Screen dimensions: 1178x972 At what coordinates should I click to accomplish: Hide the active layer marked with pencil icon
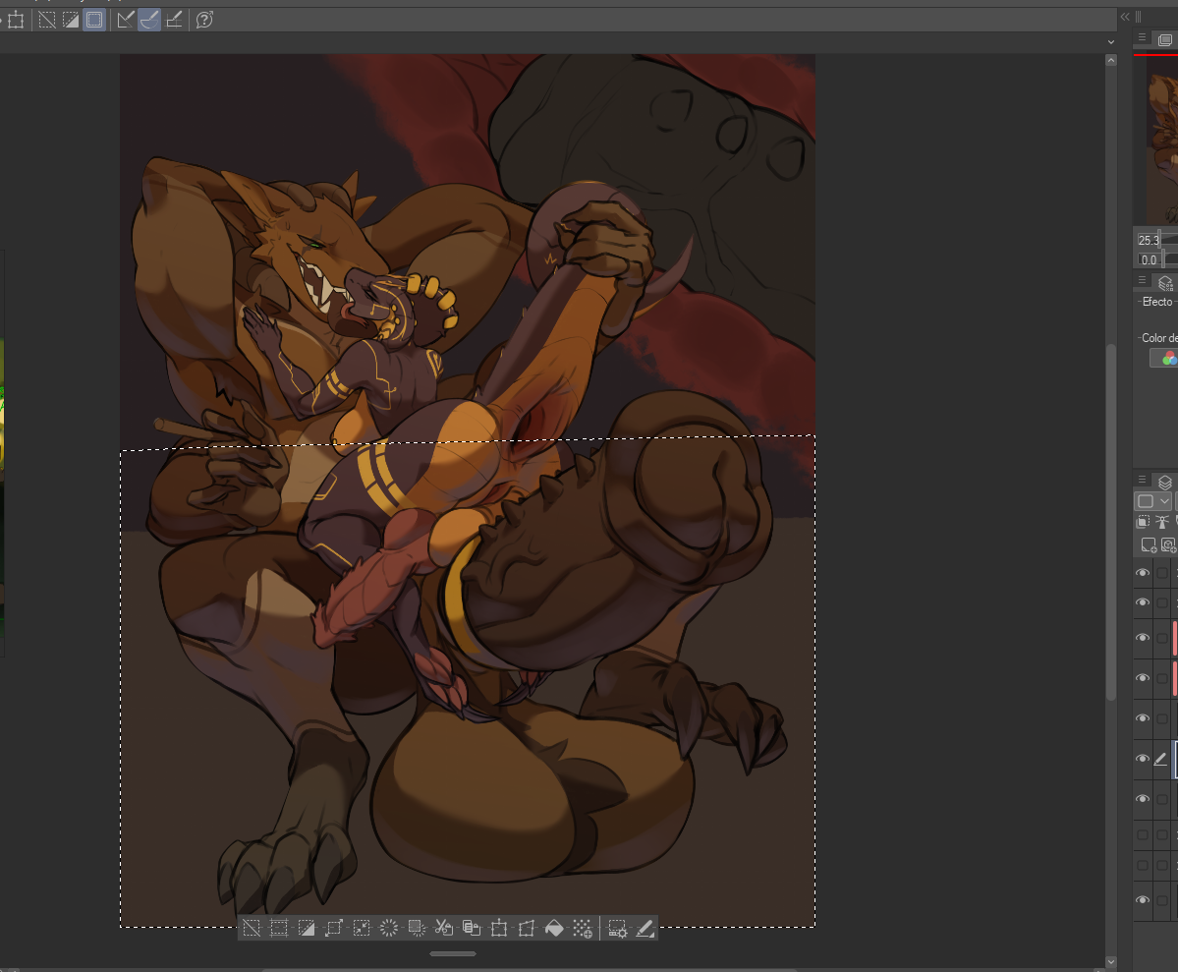click(x=1143, y=759)
